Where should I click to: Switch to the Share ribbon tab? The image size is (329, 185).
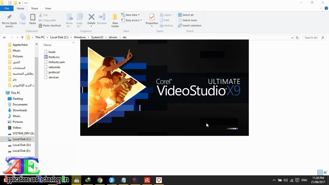click(x=34, y=8)
